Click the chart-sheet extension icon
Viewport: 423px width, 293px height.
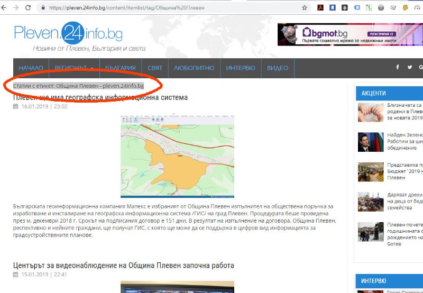click(x=393, y=7)
